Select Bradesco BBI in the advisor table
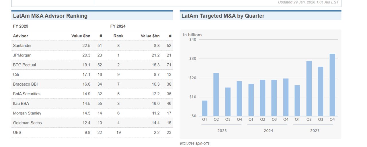 pyautogui.click(x=25, y=84)
